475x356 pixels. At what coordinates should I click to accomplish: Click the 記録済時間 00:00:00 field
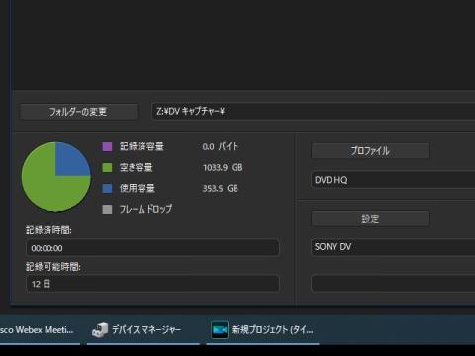(x=152, y=248)
